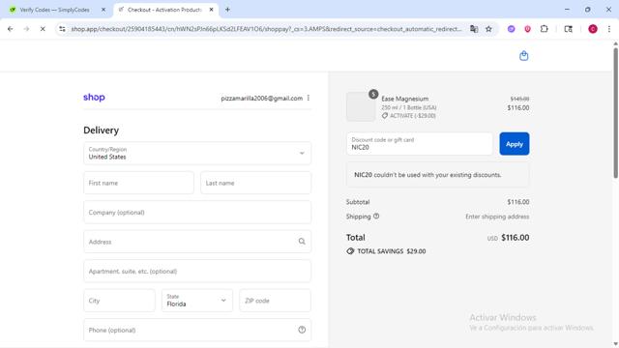The width and height of the screenshot is (619, 348).
Task: Go forward to the next page
Action: [26, 29]
